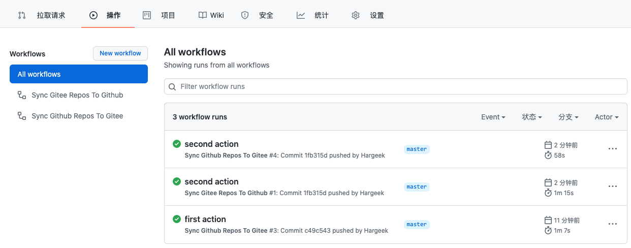Open the 分支 branch filter dropdown
The height and width of the screenshot is (248, 631).
569,117
